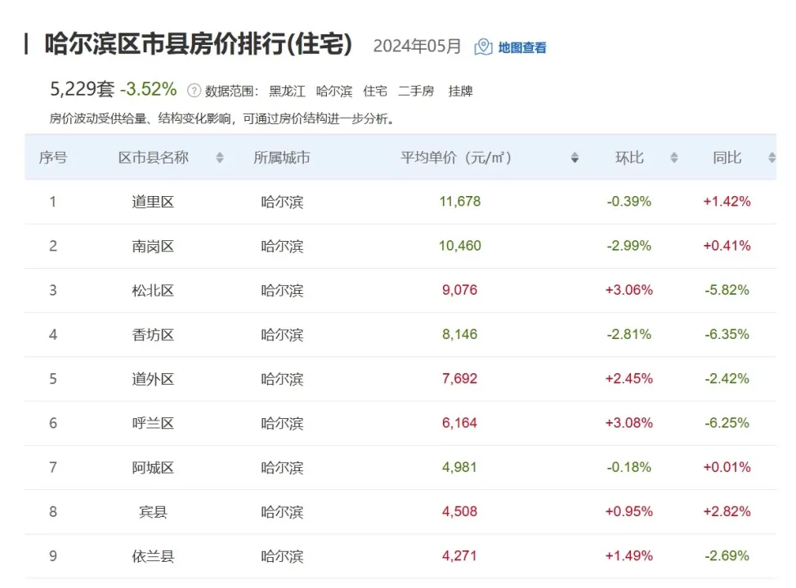Open 香坊区 district entry
Screen dimensions: 796x588
coord(153,334)
